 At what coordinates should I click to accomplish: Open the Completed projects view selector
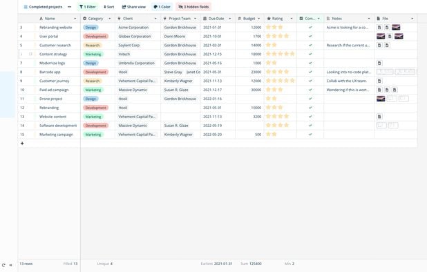click(43, 7)
